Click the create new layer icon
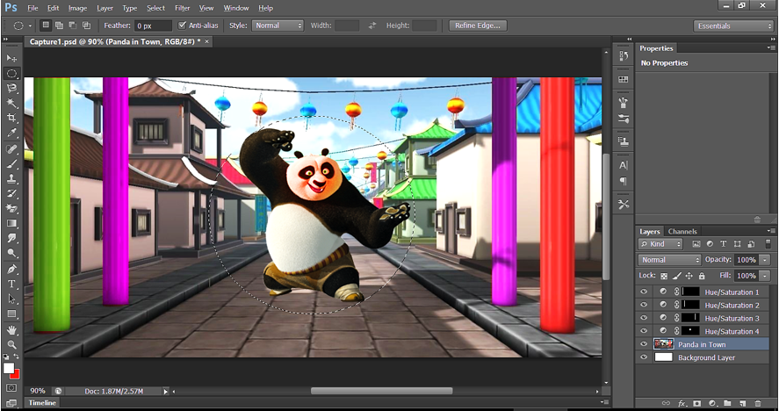 pyautogui.click(x=742, y=403)
